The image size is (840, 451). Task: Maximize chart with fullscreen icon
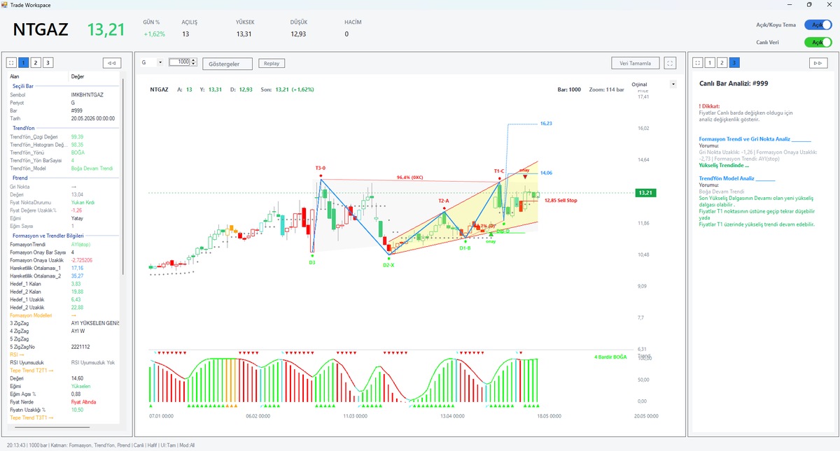click(671, 63)
